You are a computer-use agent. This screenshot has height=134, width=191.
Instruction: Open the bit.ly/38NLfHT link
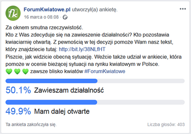[82, 49]
